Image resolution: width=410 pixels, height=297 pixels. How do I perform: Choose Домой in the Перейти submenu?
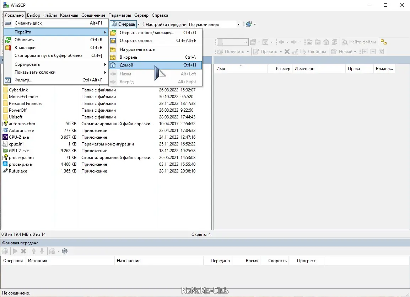click(x=156, y=65)
